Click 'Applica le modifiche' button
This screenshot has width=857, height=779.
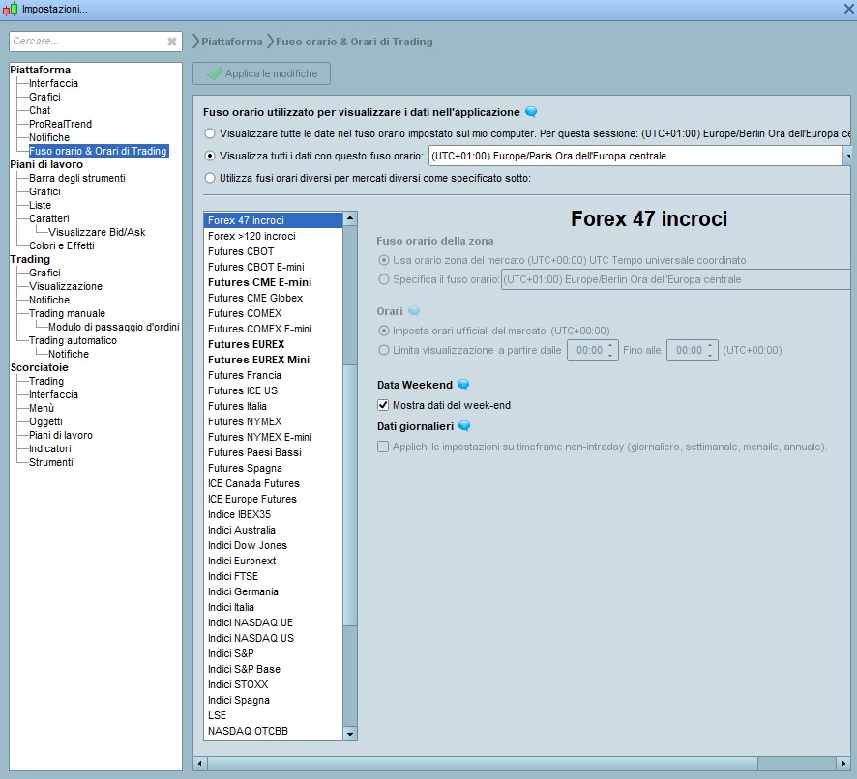click(x=261, y=73)
